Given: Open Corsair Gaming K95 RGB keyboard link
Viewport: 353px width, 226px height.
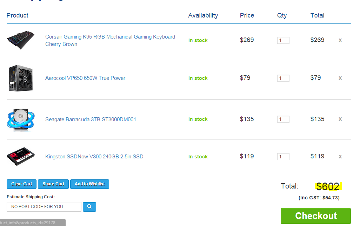Looking at the screenshot, I should tap(110, 40).
